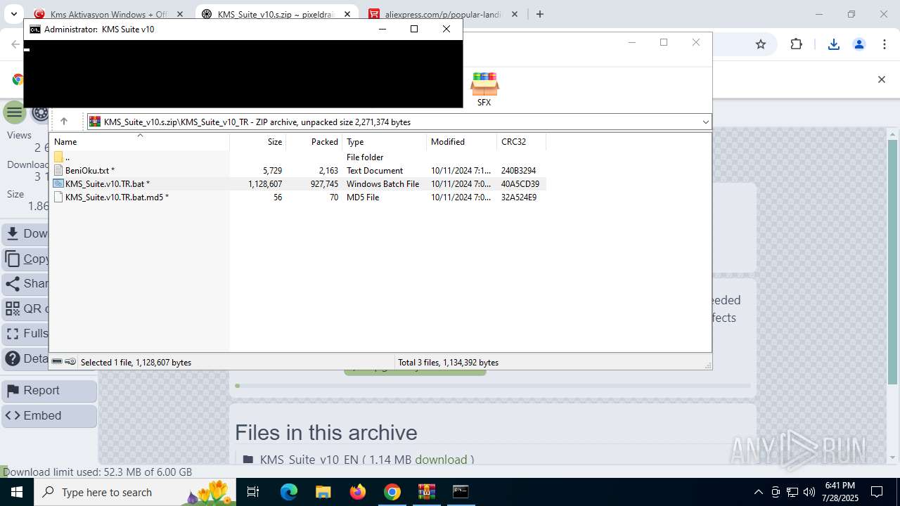The width and height of the screenshot is (900, 506).
Task: Switch to KMS_Suite_v10.s.zip pixeldrain tab
Action: point(276,14)
